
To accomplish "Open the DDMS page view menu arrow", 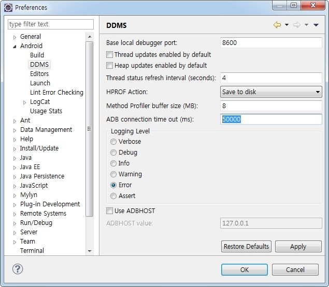I will click(316, 25).
